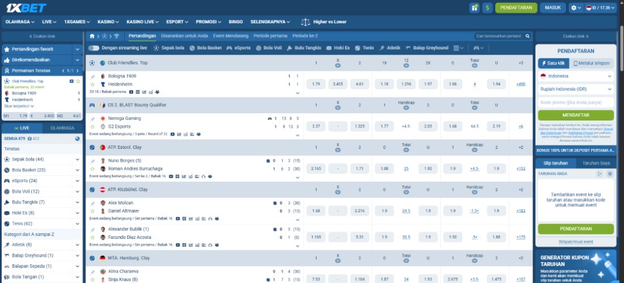Favorite Club Friendlies game in Permainan Teratas
This screenshot has width=624, height=283.
78,81
